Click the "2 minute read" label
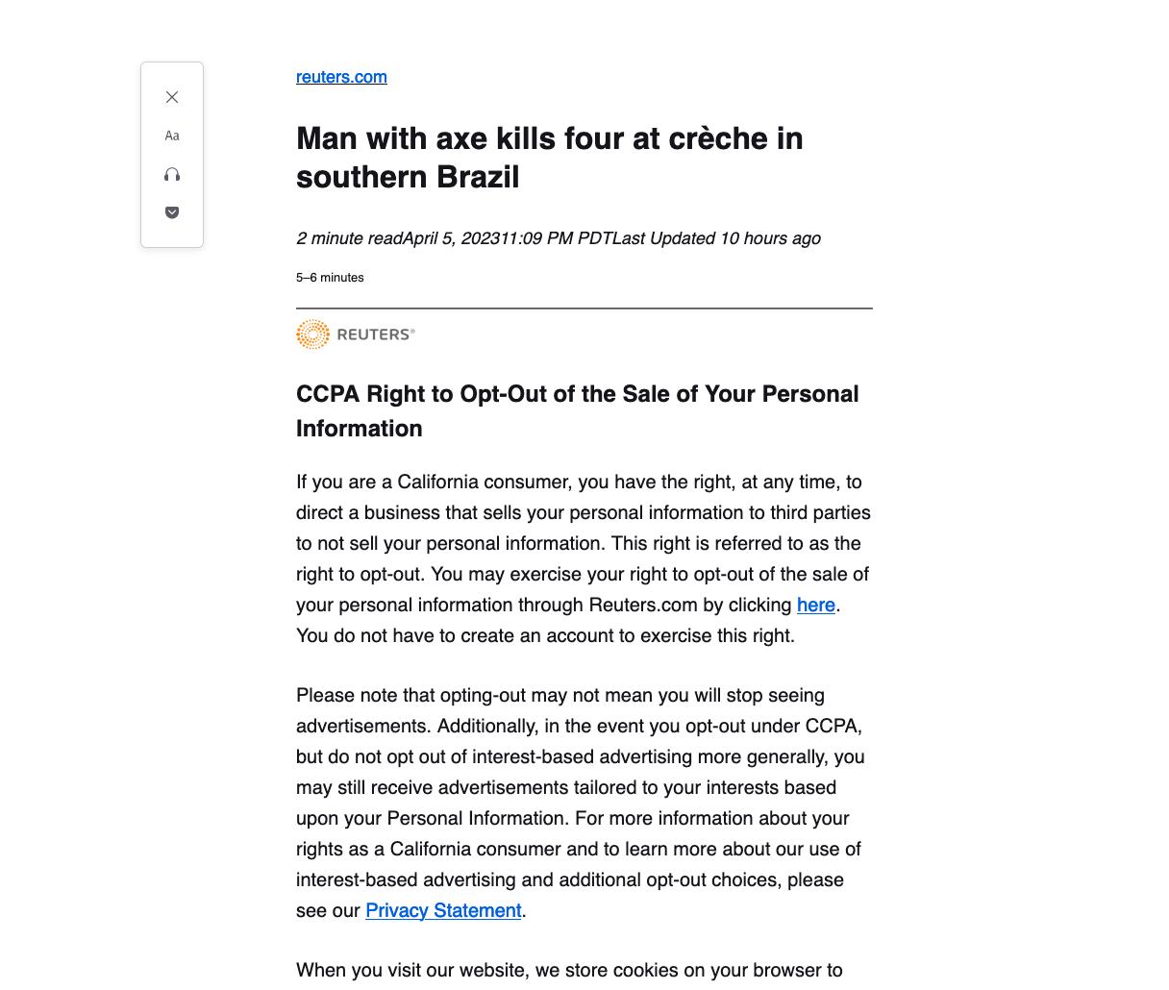This screenshot has height=990, width=1169. (349, 238)
